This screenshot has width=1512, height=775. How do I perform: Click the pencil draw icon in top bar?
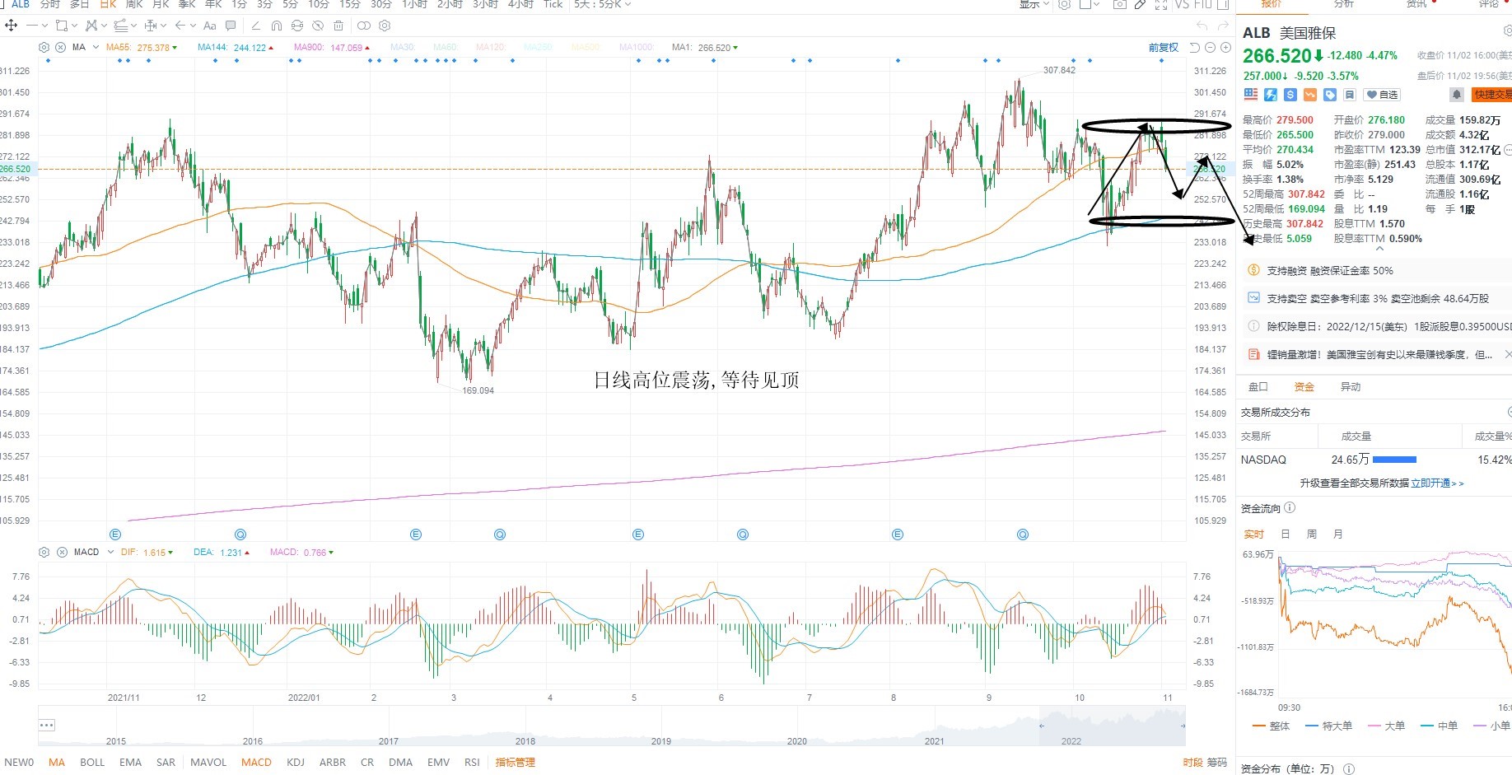1140,4
